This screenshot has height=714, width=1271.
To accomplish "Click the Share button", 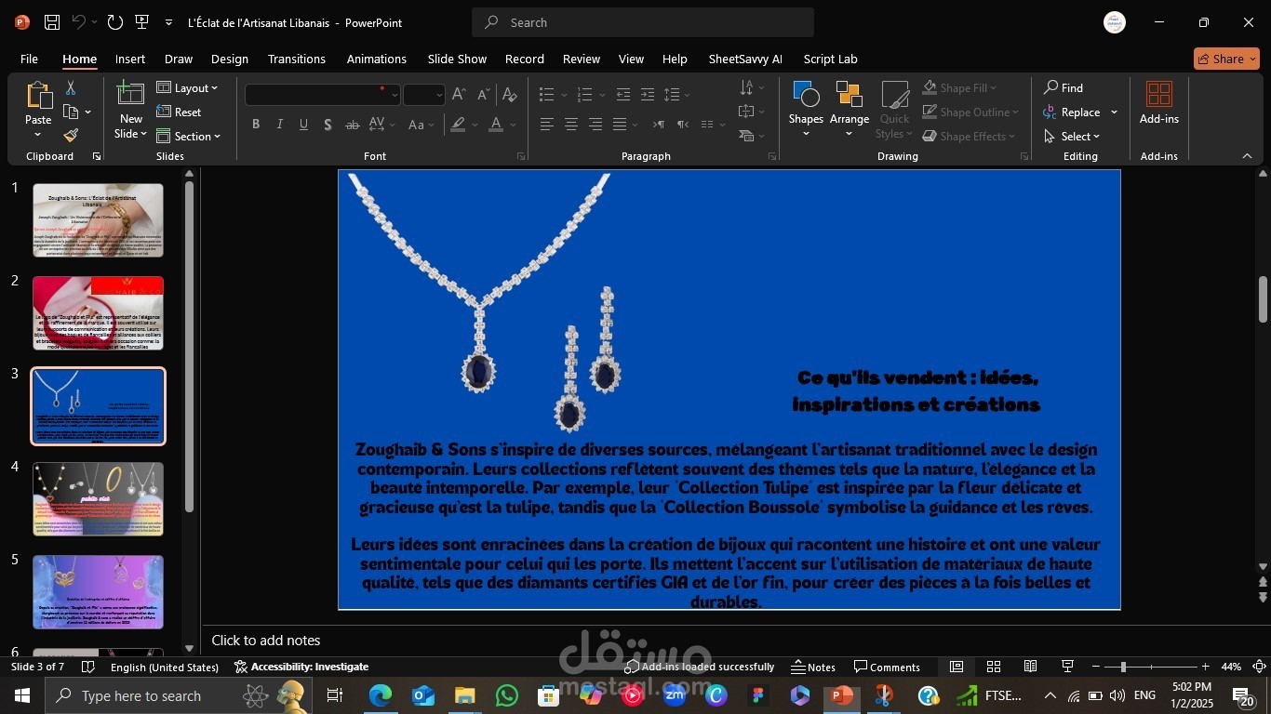I will tap(1226, 59).
